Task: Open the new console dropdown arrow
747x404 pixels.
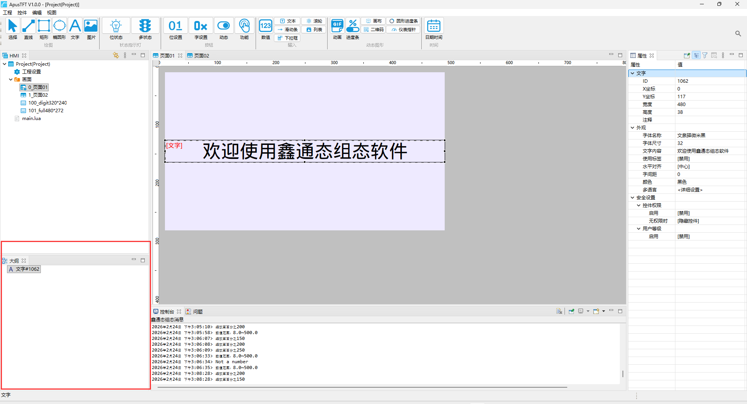Action: tap(603, 311)
